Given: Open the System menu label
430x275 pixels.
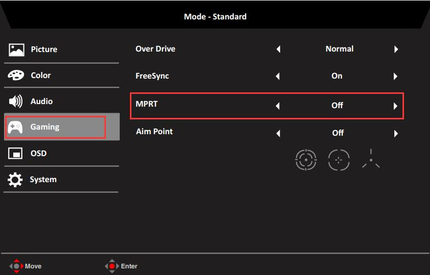Looking at the screenshot, I should [43, 180].
